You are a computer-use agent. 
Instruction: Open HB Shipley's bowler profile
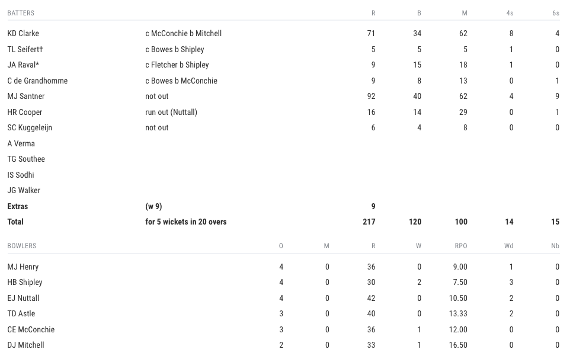(25, 283)
